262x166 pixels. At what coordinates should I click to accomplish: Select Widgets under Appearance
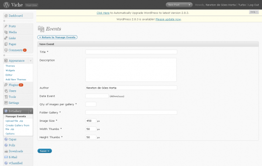coord(10,70)
